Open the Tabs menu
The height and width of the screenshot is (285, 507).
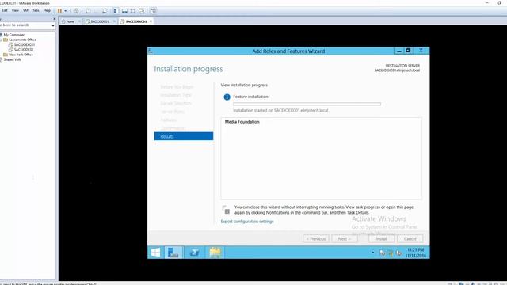tap(36, 10)
